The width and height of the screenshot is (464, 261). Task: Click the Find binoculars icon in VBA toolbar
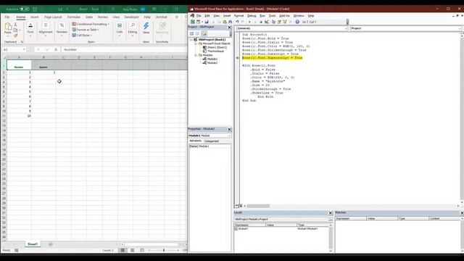coord(231,22)
